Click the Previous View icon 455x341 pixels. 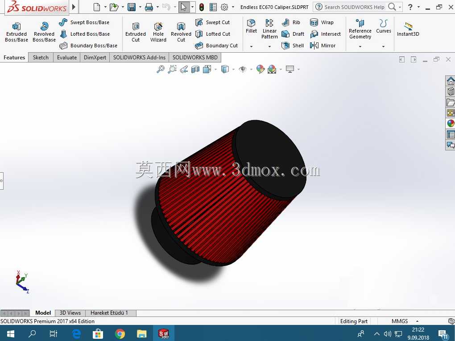point(184,69)
